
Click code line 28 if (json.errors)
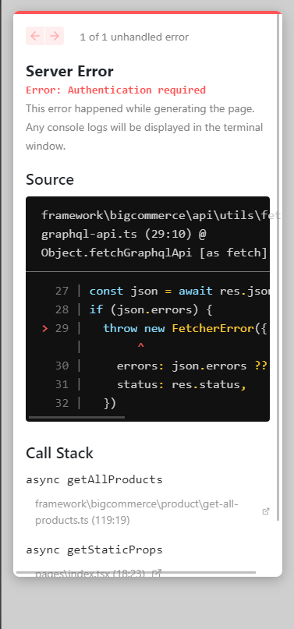coord(133,309)
